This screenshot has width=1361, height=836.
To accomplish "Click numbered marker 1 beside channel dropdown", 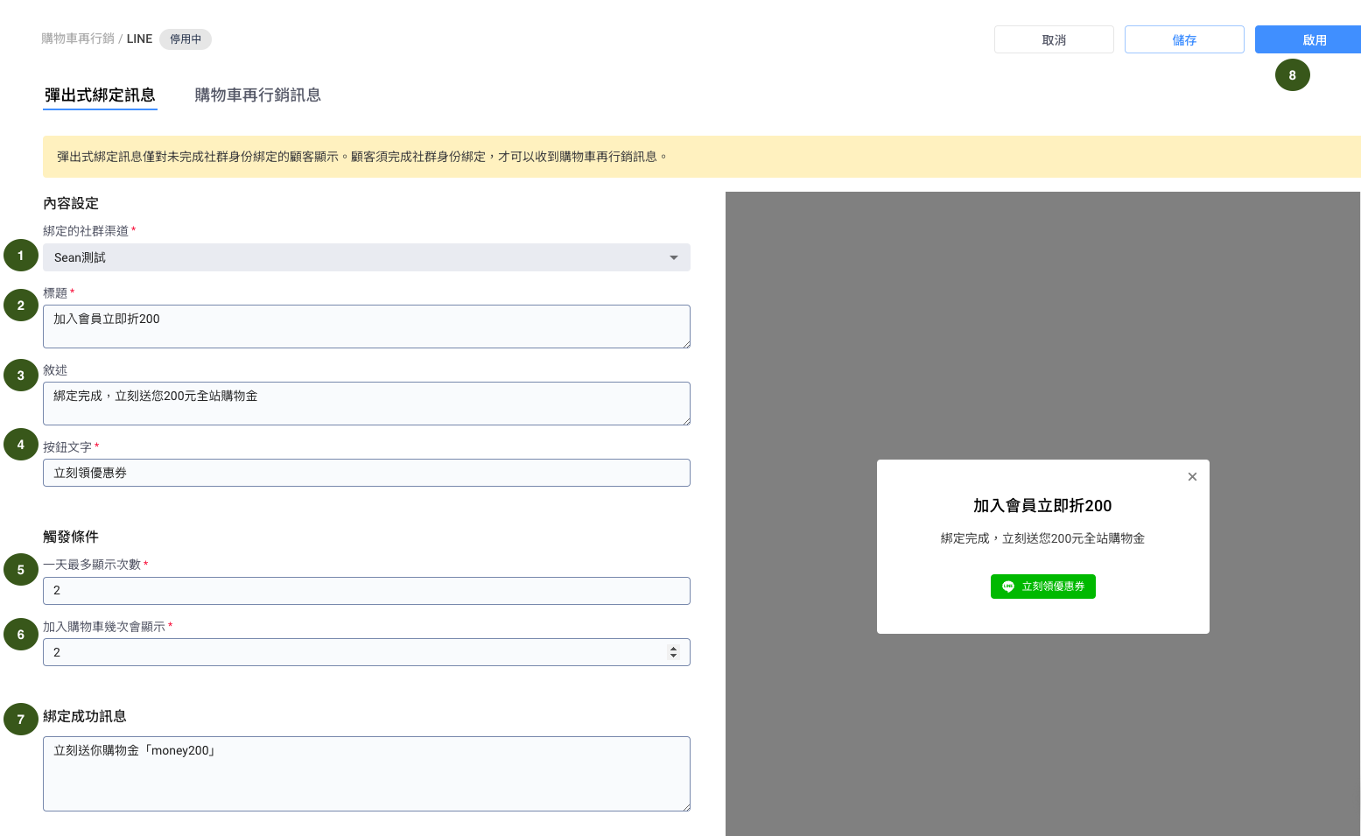I will tap(21, 256).
